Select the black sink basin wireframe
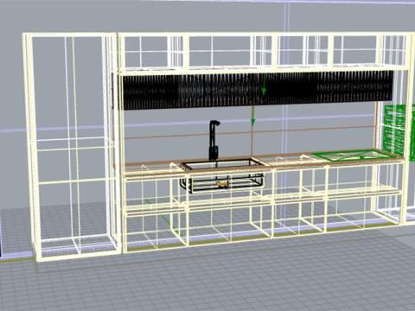 coord(222,175)
